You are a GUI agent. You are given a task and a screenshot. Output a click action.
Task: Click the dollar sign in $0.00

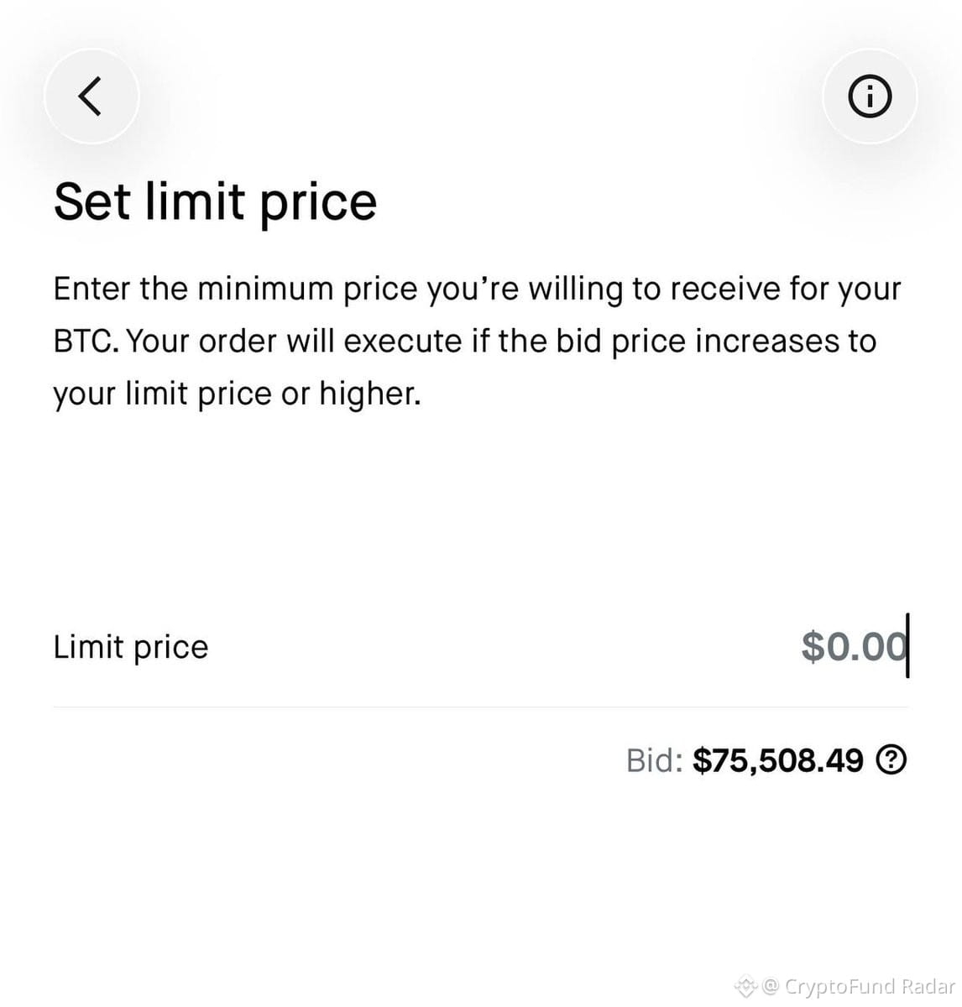click(x=813, y=646)
